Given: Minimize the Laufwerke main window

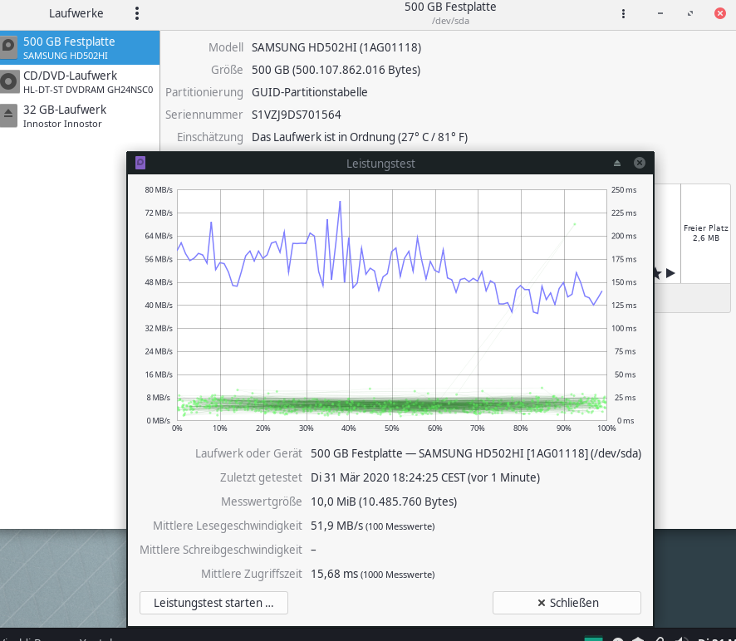Looking at the screenshot, I should click(x=660, y=13).
